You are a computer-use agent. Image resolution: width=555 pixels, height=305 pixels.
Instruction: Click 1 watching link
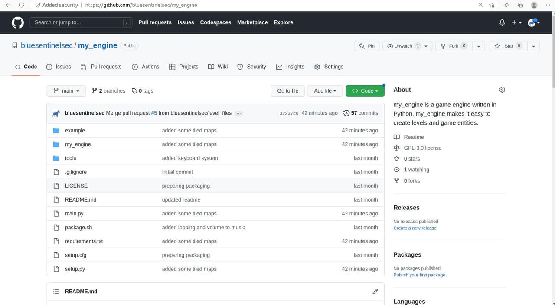coord(416,170)
